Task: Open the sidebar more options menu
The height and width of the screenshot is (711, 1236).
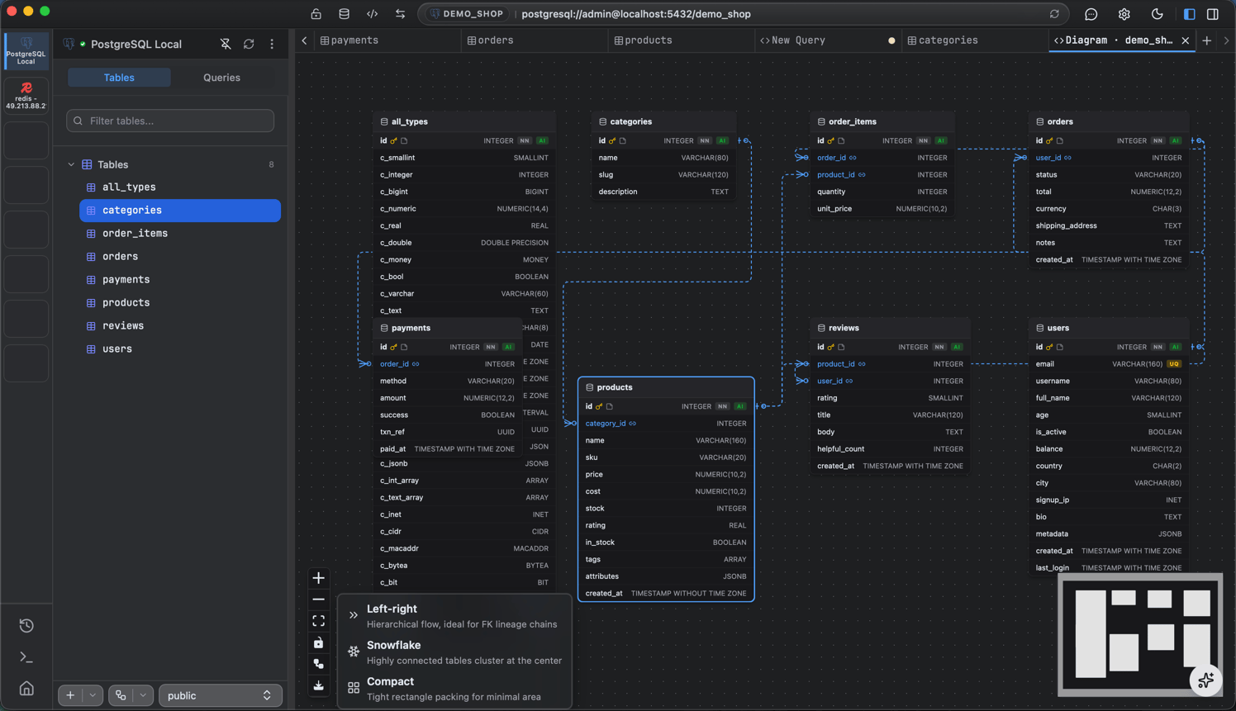Action: (272, 44)
